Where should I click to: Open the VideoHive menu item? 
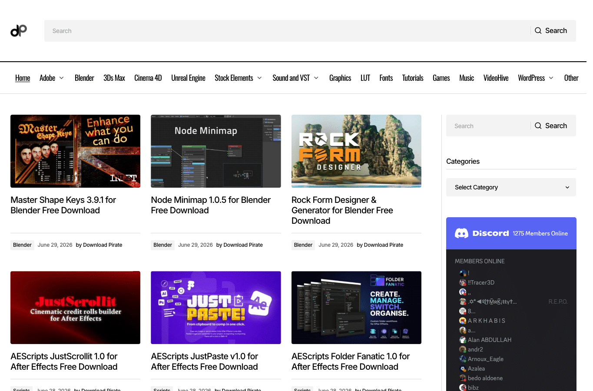click(496, 78)
